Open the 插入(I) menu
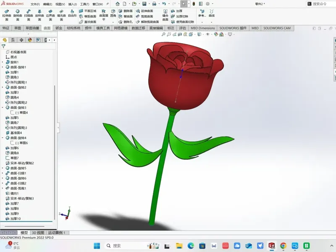336x252 pixels. click(x=72, y=4)
